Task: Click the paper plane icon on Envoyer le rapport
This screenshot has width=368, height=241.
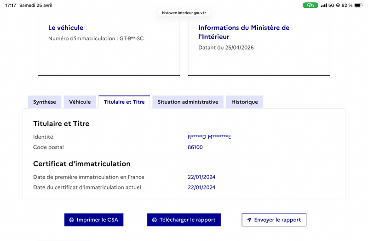Action: 249,220
